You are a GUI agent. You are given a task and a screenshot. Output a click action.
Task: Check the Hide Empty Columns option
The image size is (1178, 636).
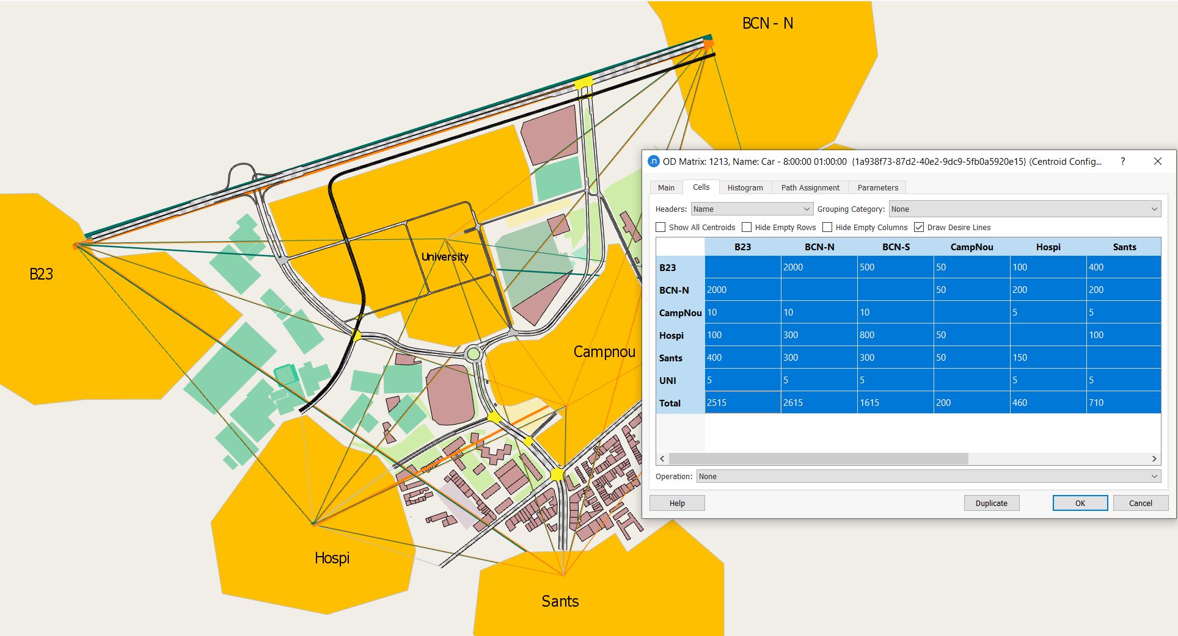point(827,227)
